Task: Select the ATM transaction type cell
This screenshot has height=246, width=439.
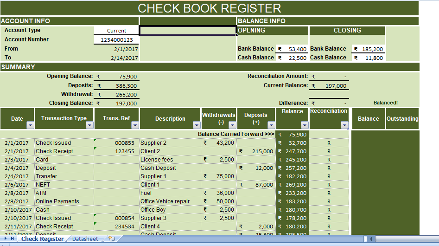Action: [64, 193]
